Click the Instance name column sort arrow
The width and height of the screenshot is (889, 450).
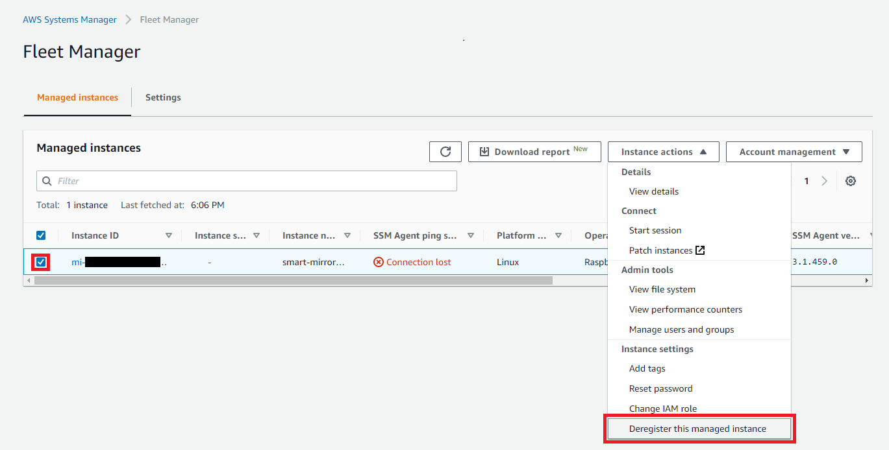click(347, 235)
